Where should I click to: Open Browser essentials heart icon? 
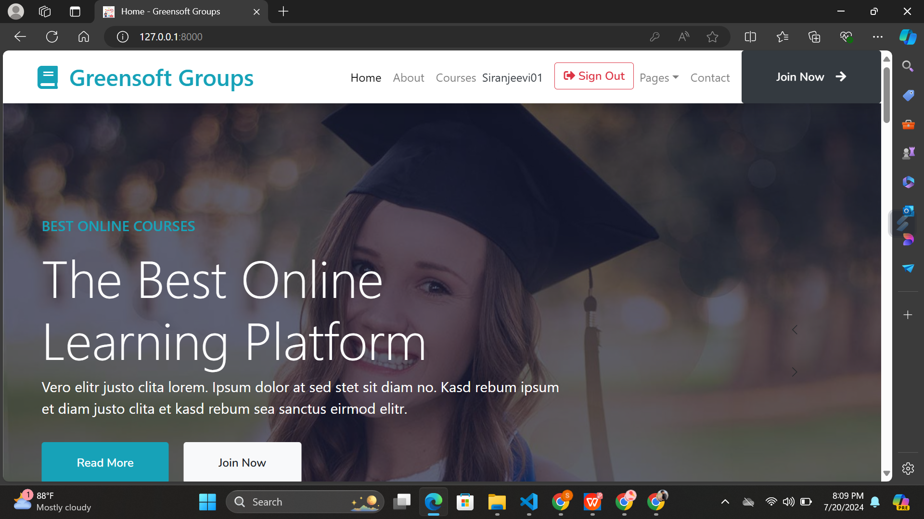[x=846, y=37]
